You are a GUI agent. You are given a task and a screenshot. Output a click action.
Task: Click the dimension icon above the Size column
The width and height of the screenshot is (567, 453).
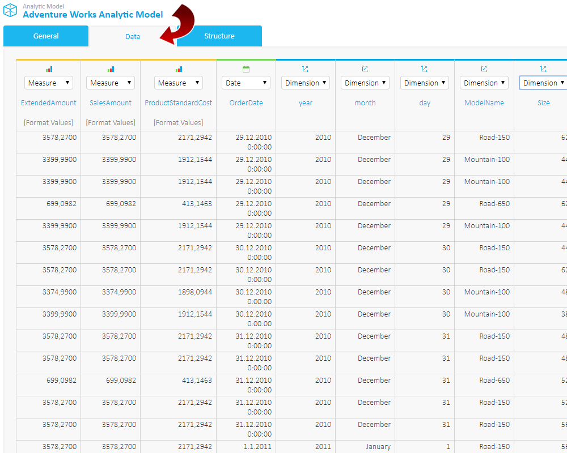tap(543, 68)
